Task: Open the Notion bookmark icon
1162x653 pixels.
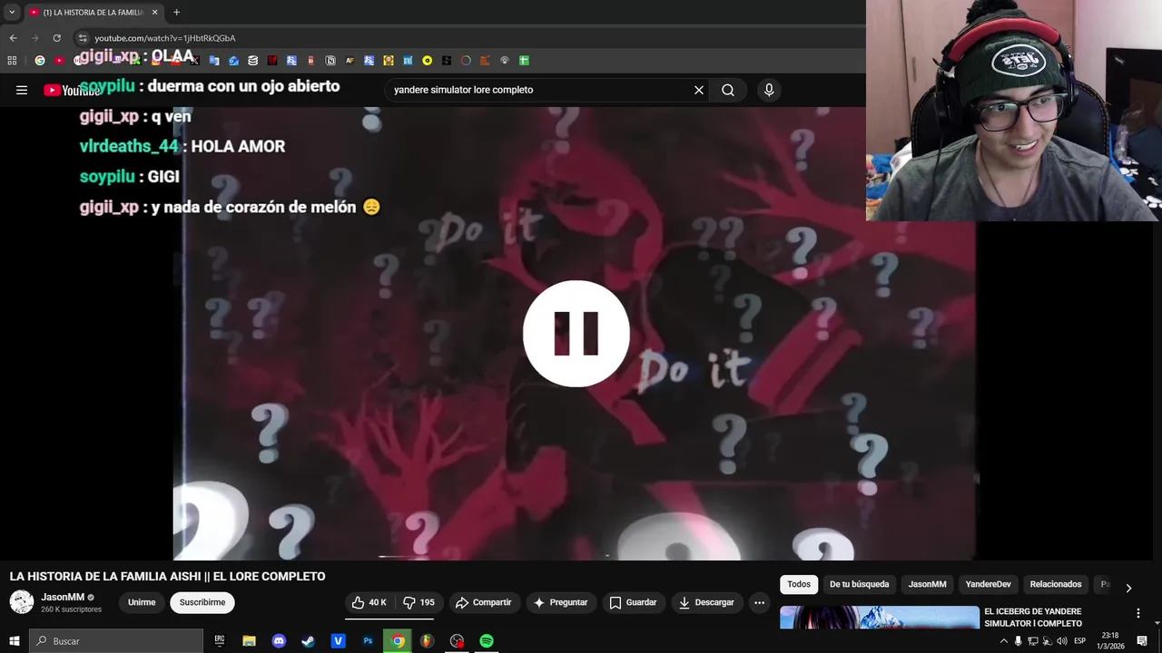Action: (330, 61)
